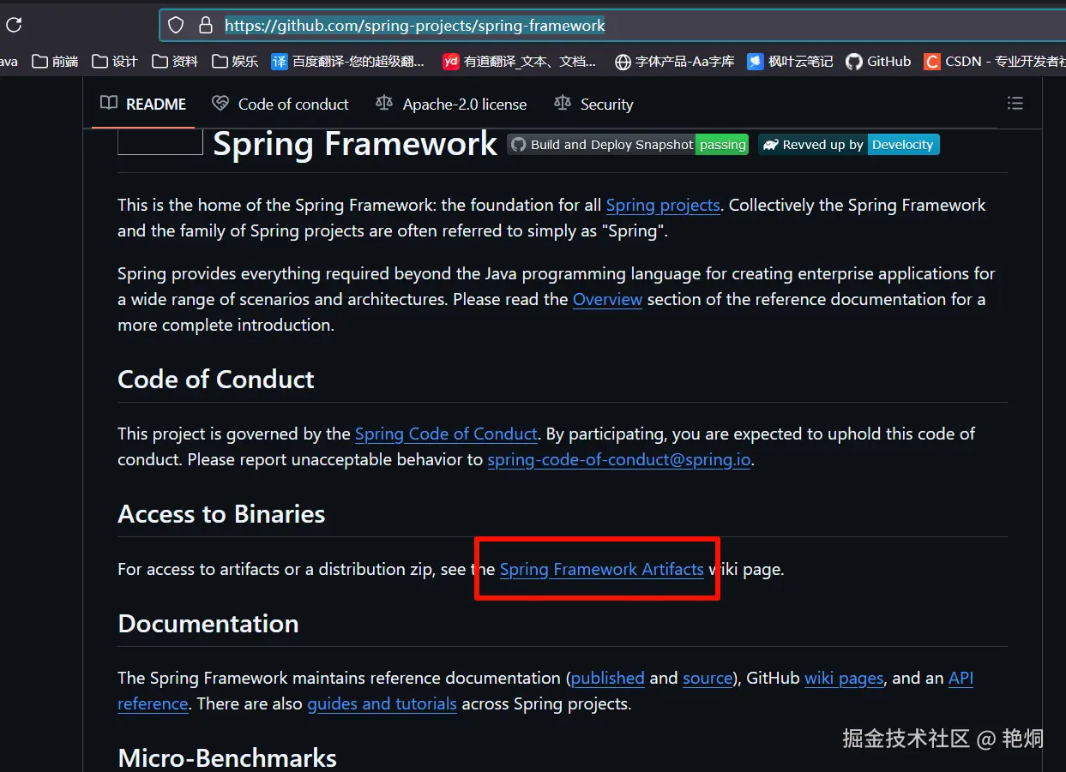Open the published documentation link
Image resolution: width=1066 pixels, height=772 pixels.
click(607, 679)
